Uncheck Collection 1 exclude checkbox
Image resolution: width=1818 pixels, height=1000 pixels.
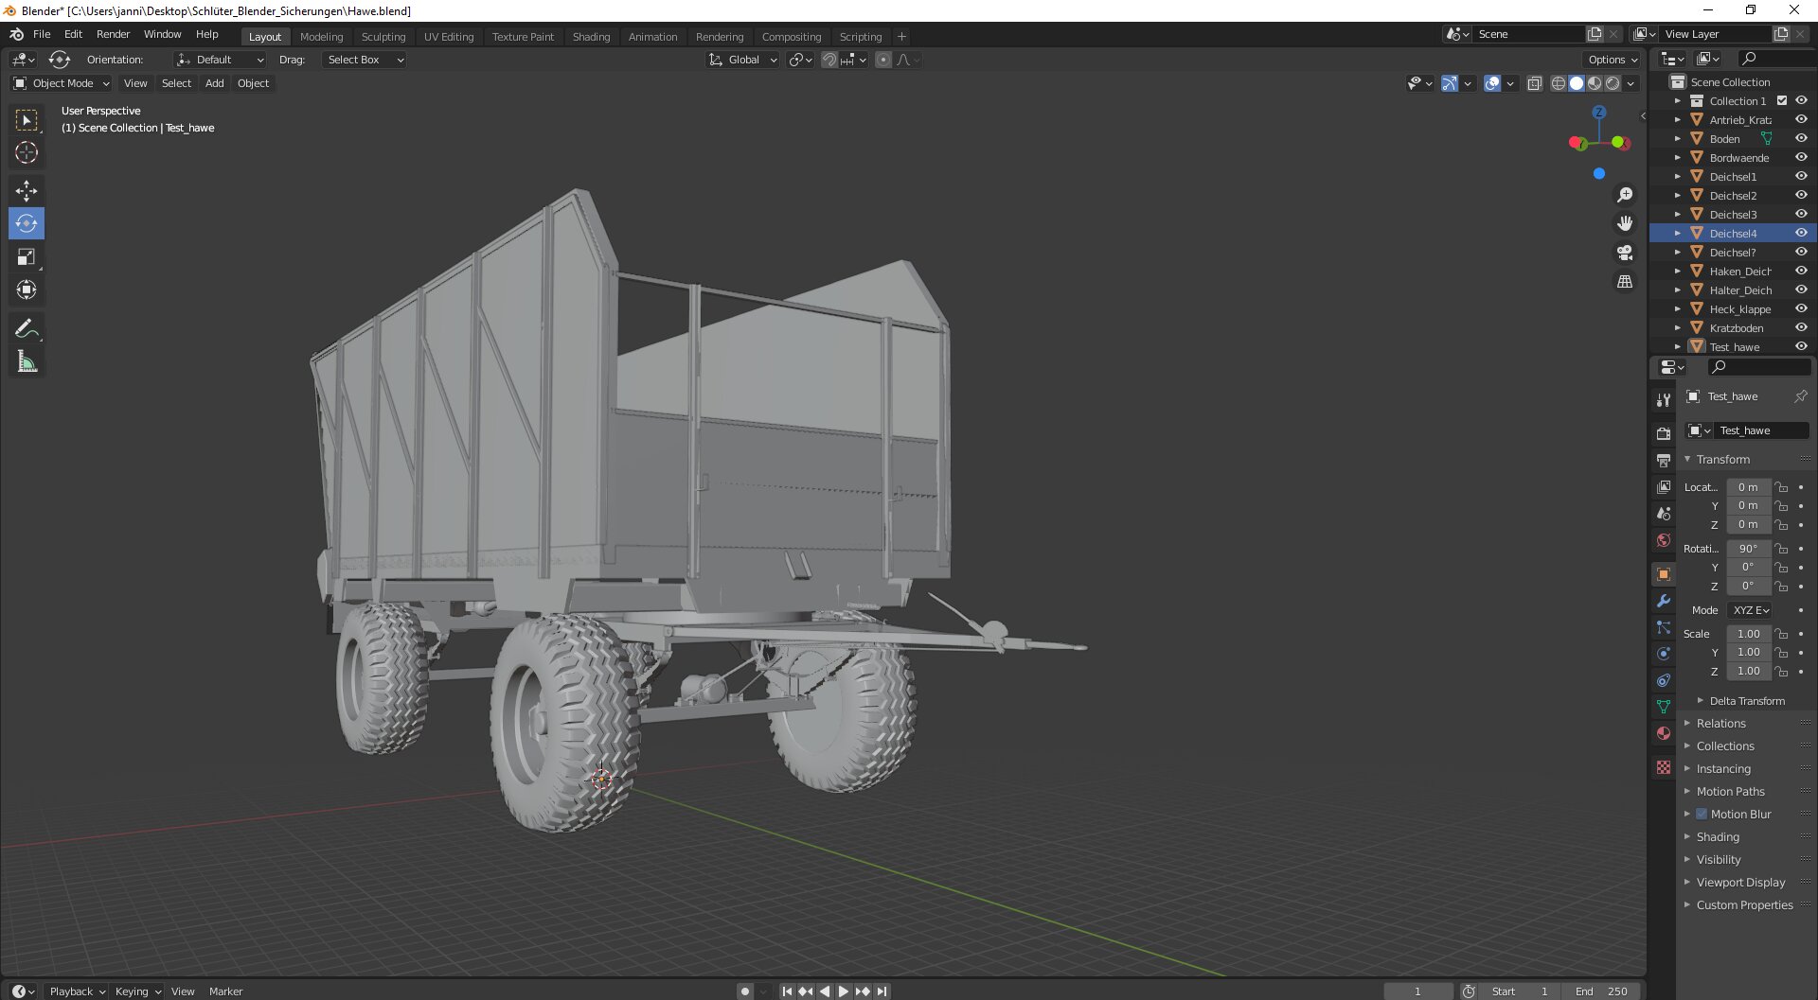click(1782, 101)
